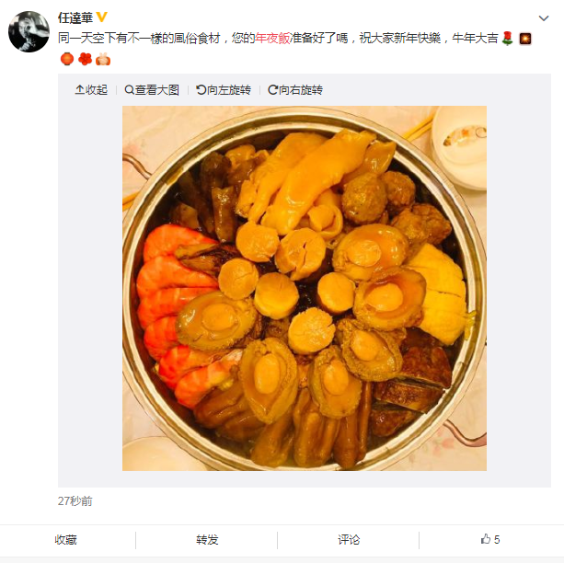This screenshot has height=563, width=564.
Task: Click the orange verified V badge
Action: tap(102, 17)
